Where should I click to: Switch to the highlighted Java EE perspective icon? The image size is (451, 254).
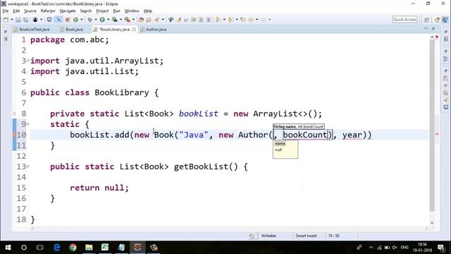click(x=445, y=20)
